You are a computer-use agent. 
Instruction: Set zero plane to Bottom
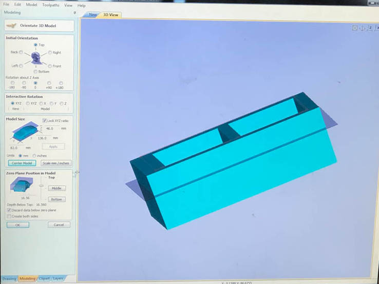coord(57,199)
